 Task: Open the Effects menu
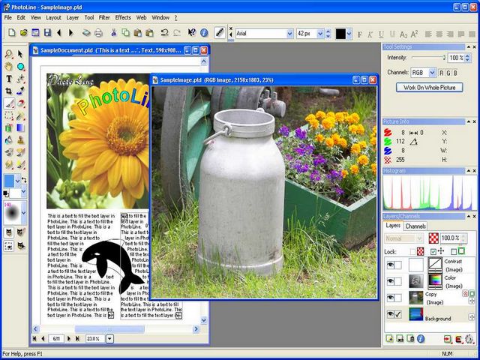point(123,18)
